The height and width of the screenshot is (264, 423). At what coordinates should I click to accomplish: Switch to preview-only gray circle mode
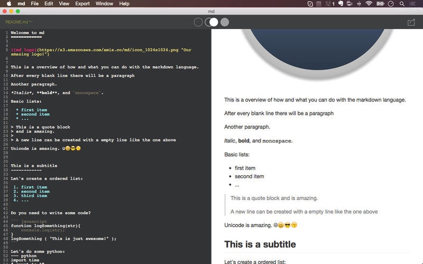click(224, 22)
